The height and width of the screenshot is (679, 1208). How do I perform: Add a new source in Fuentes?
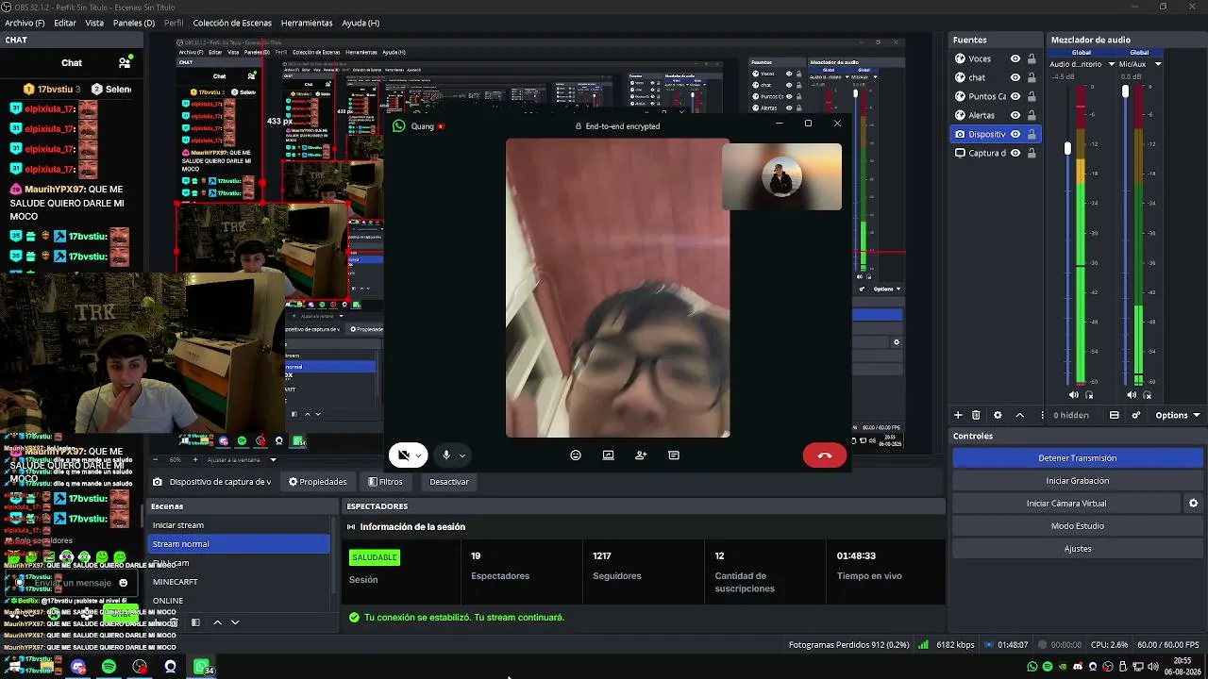coord(958,415)
